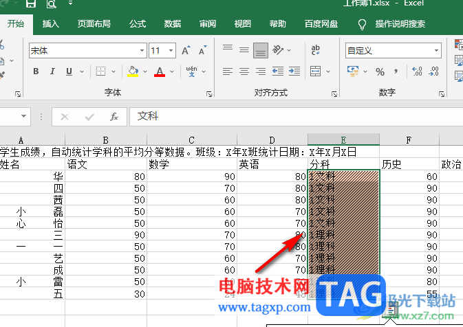
Task: Toggle Bold formatting
Action: coord(36,71)
